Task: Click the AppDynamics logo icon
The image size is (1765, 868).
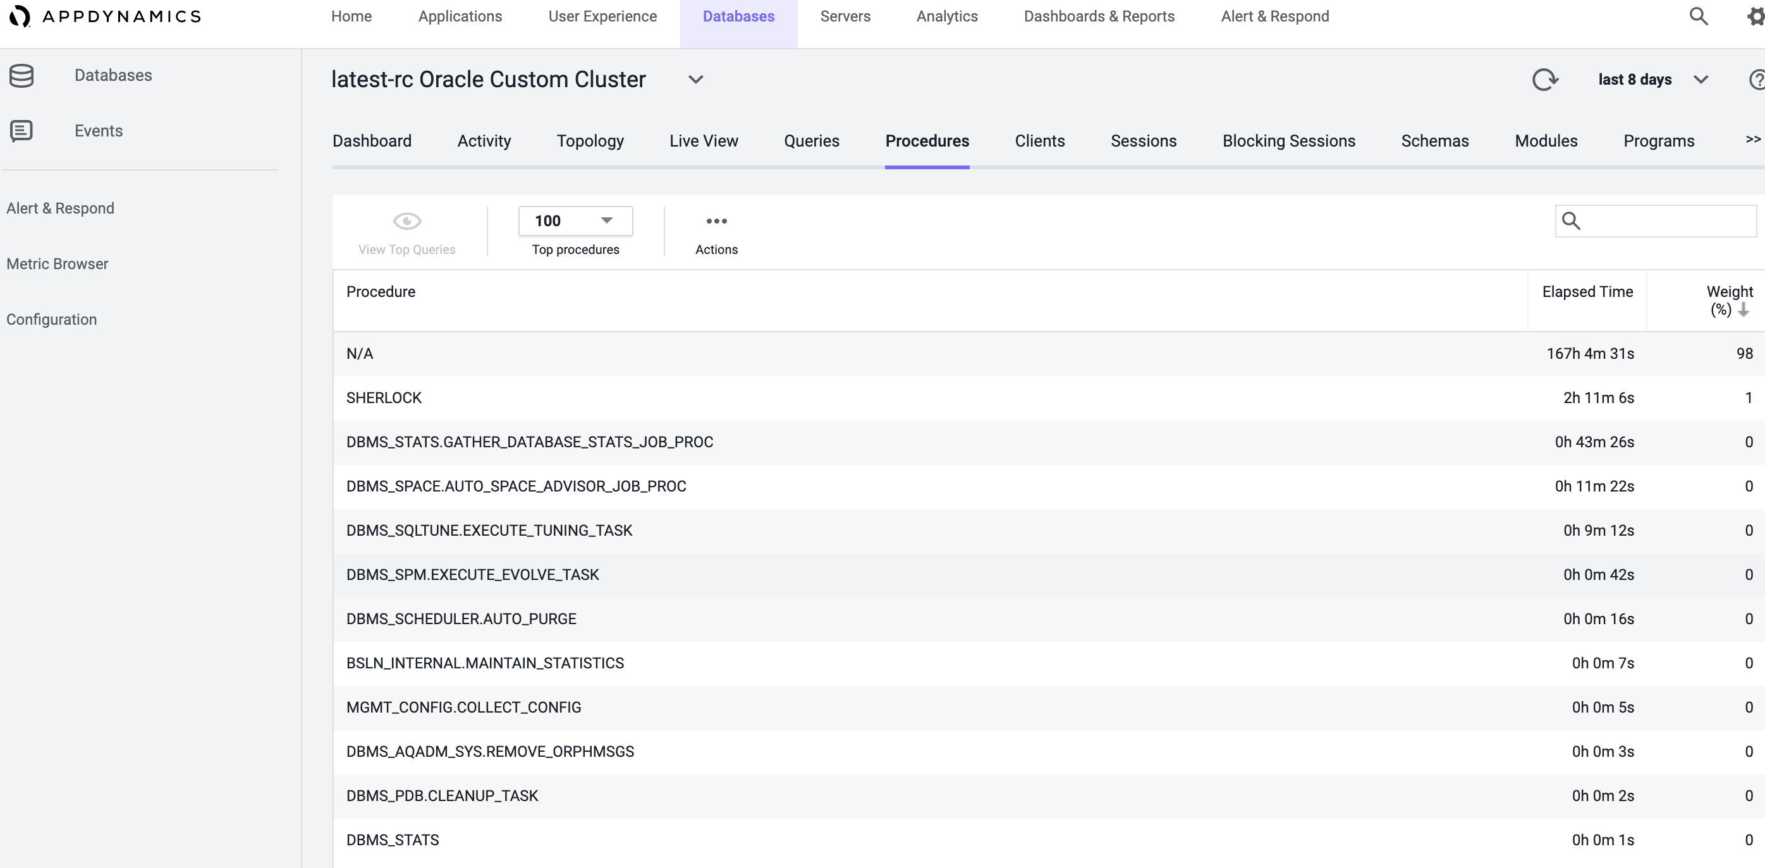Action: (x=19, y=16)
